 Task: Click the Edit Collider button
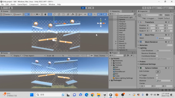click(x=158, y=72)
